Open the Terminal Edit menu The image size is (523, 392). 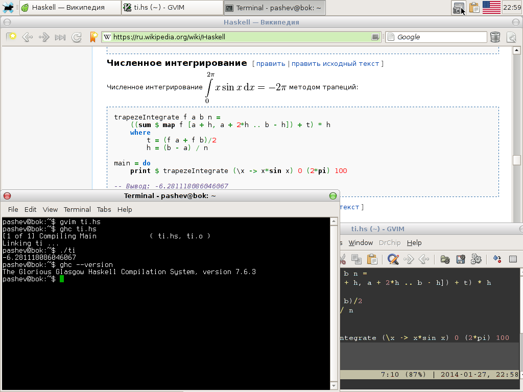30,209
